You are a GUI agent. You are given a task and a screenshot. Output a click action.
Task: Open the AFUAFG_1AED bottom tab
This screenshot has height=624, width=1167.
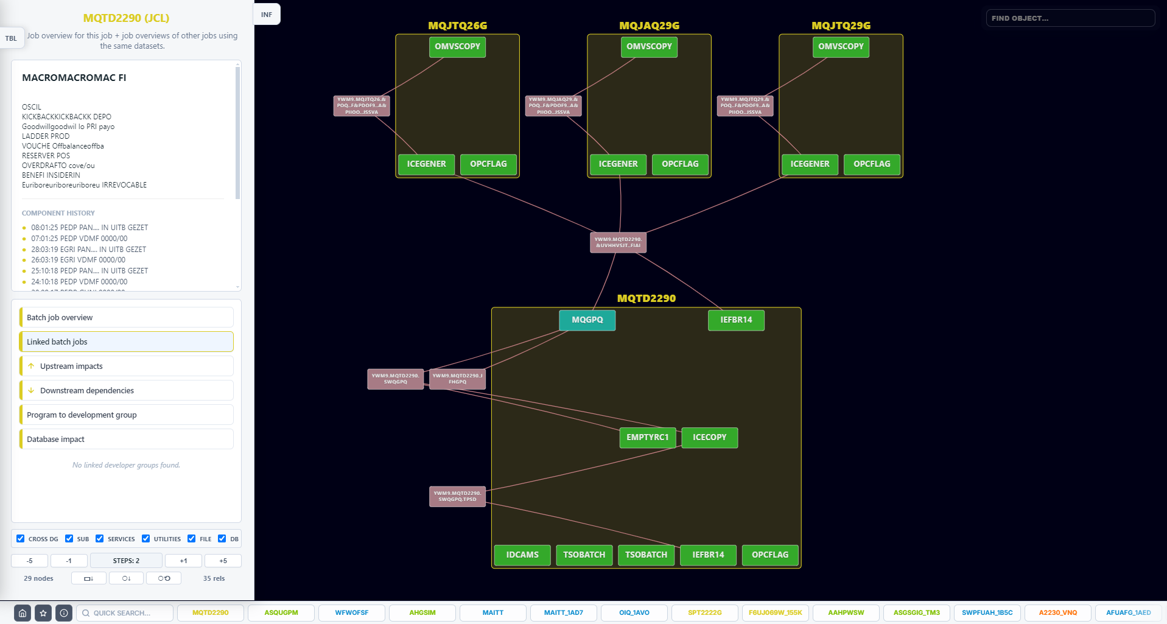click(1129, 613)
